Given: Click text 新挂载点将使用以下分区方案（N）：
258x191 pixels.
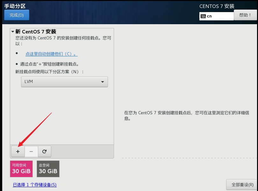Looking at the screenshot, I should [x=49, y=72].
